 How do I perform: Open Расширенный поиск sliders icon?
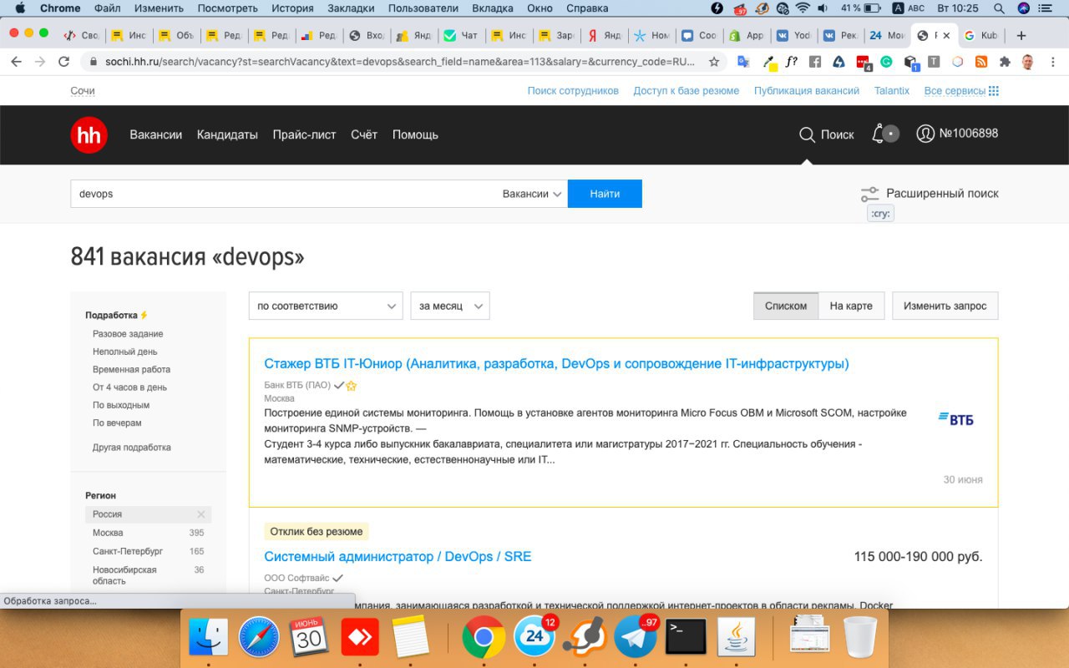pyautogui.click(x=869, y=194)
